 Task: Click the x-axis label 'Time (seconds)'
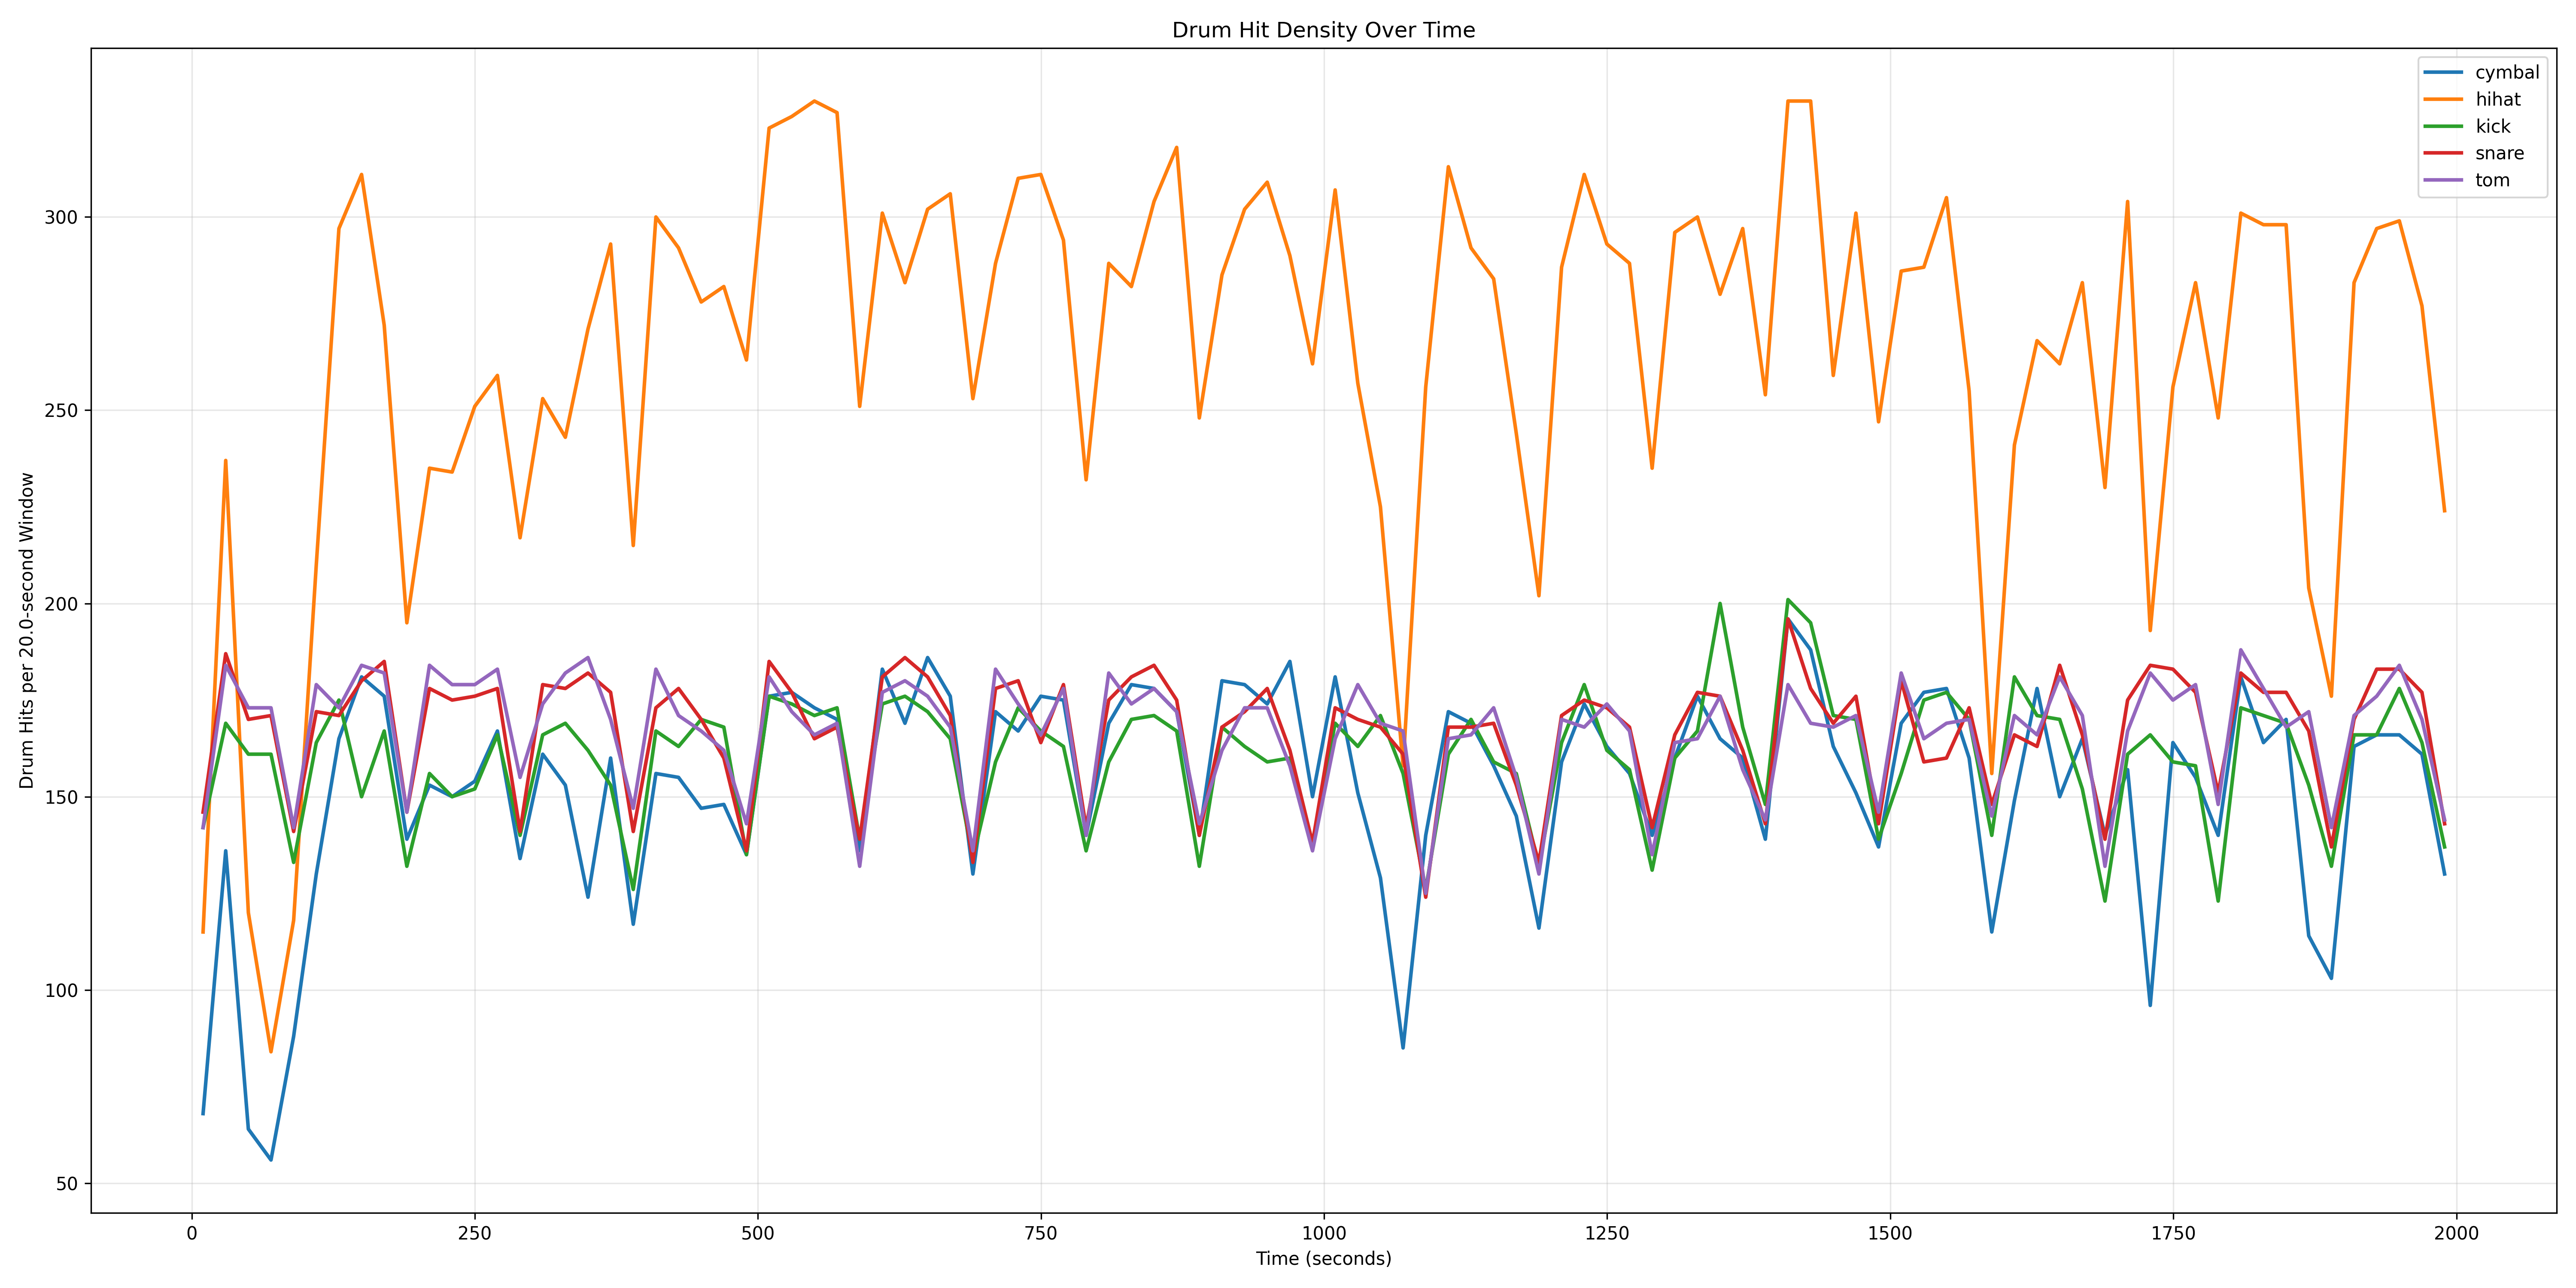click(1323, 1259)
